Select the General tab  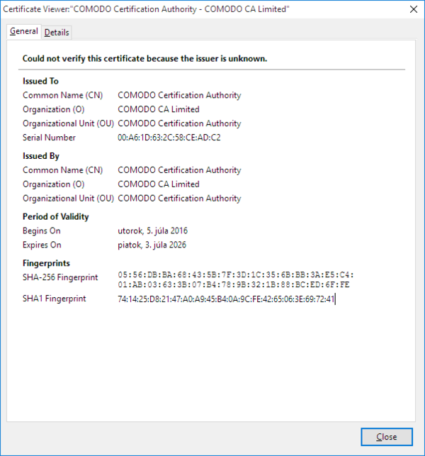pyautogui.click(x=24, y=31)
